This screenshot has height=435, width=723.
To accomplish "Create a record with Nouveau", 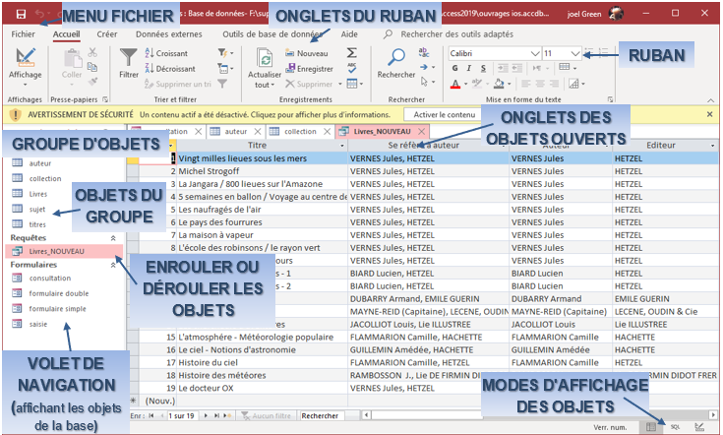I will tap(307, 53).
